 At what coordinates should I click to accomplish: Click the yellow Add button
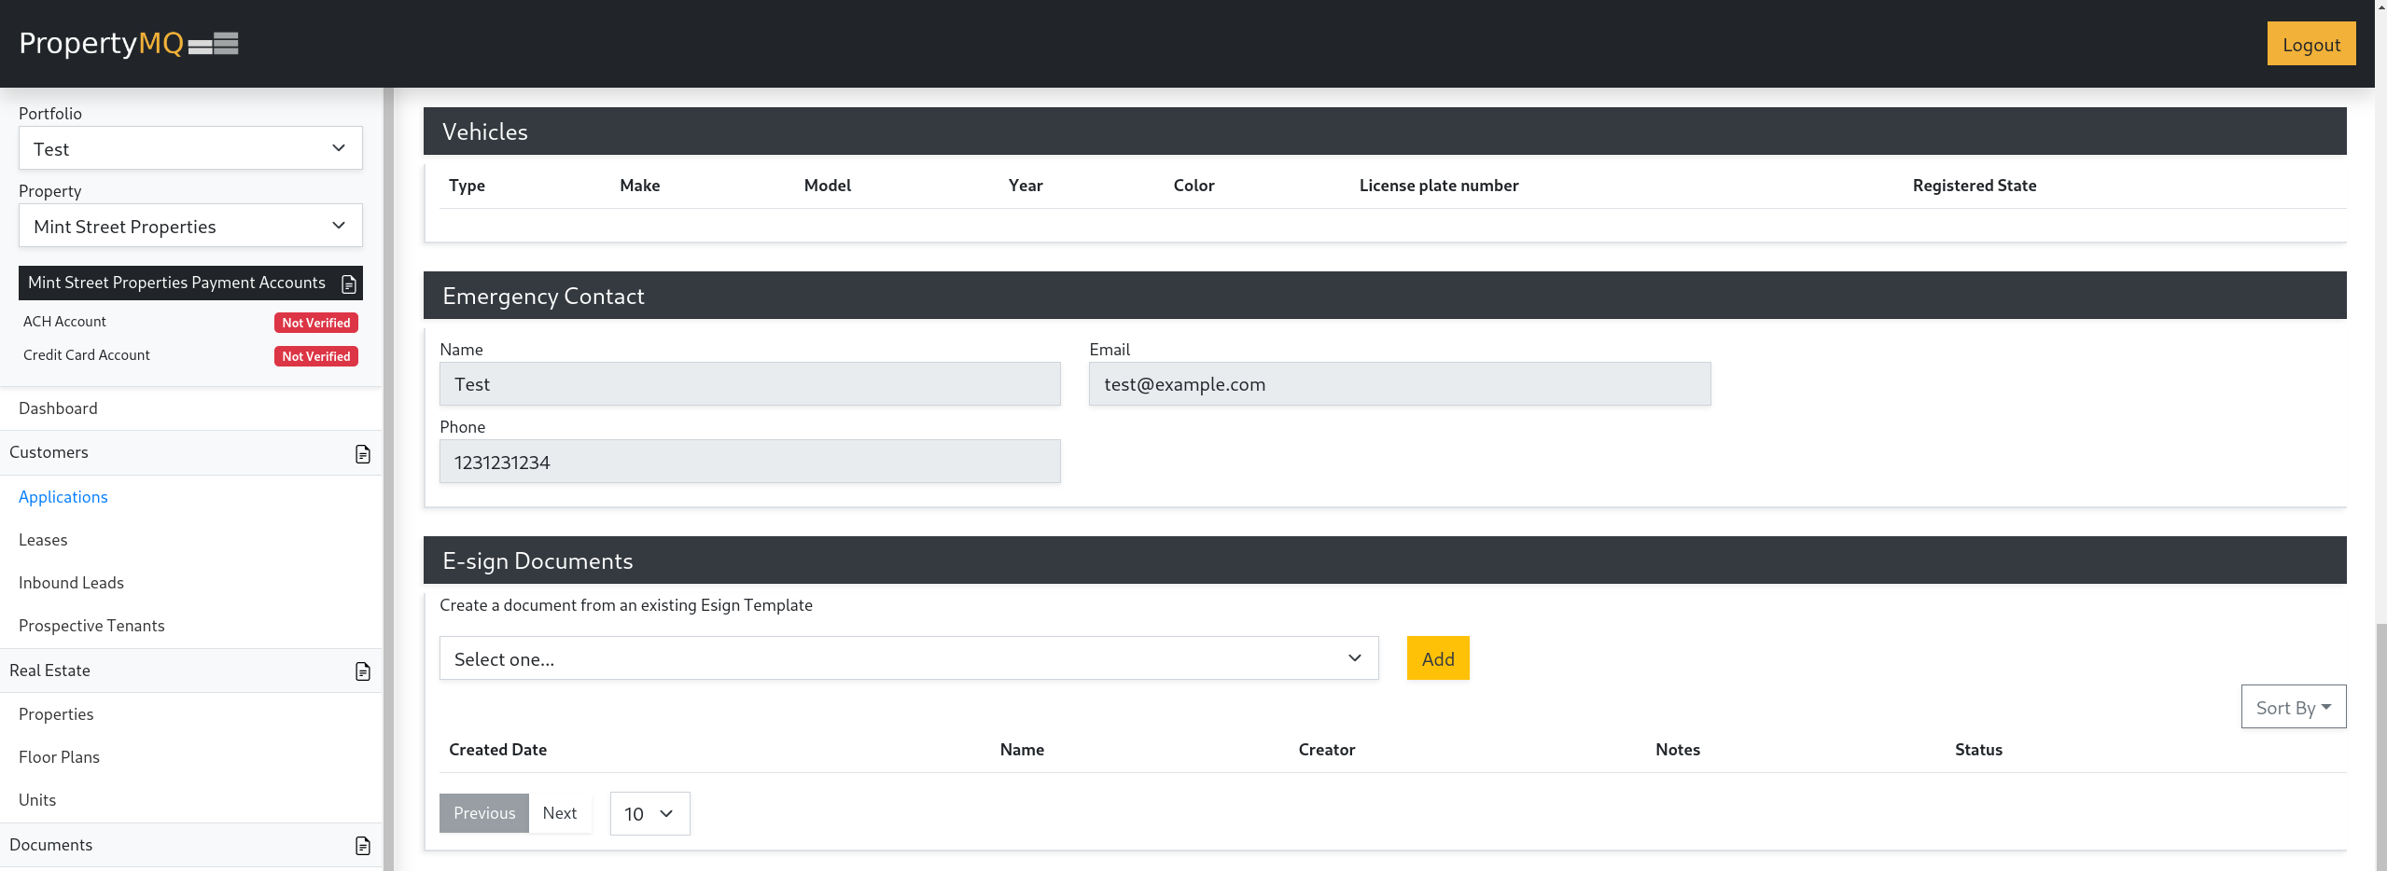(x=1437, y=658)
